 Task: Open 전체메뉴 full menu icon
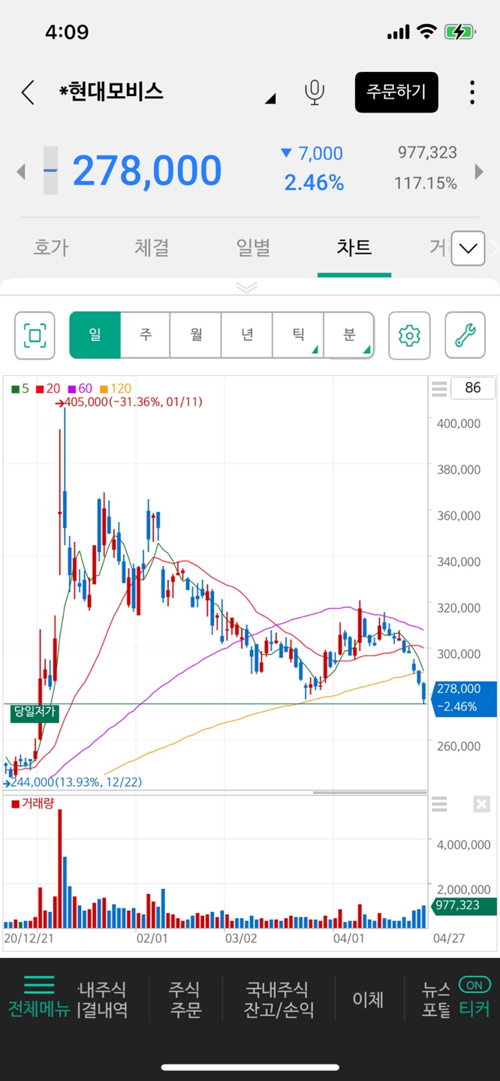(x=38, y=998)
